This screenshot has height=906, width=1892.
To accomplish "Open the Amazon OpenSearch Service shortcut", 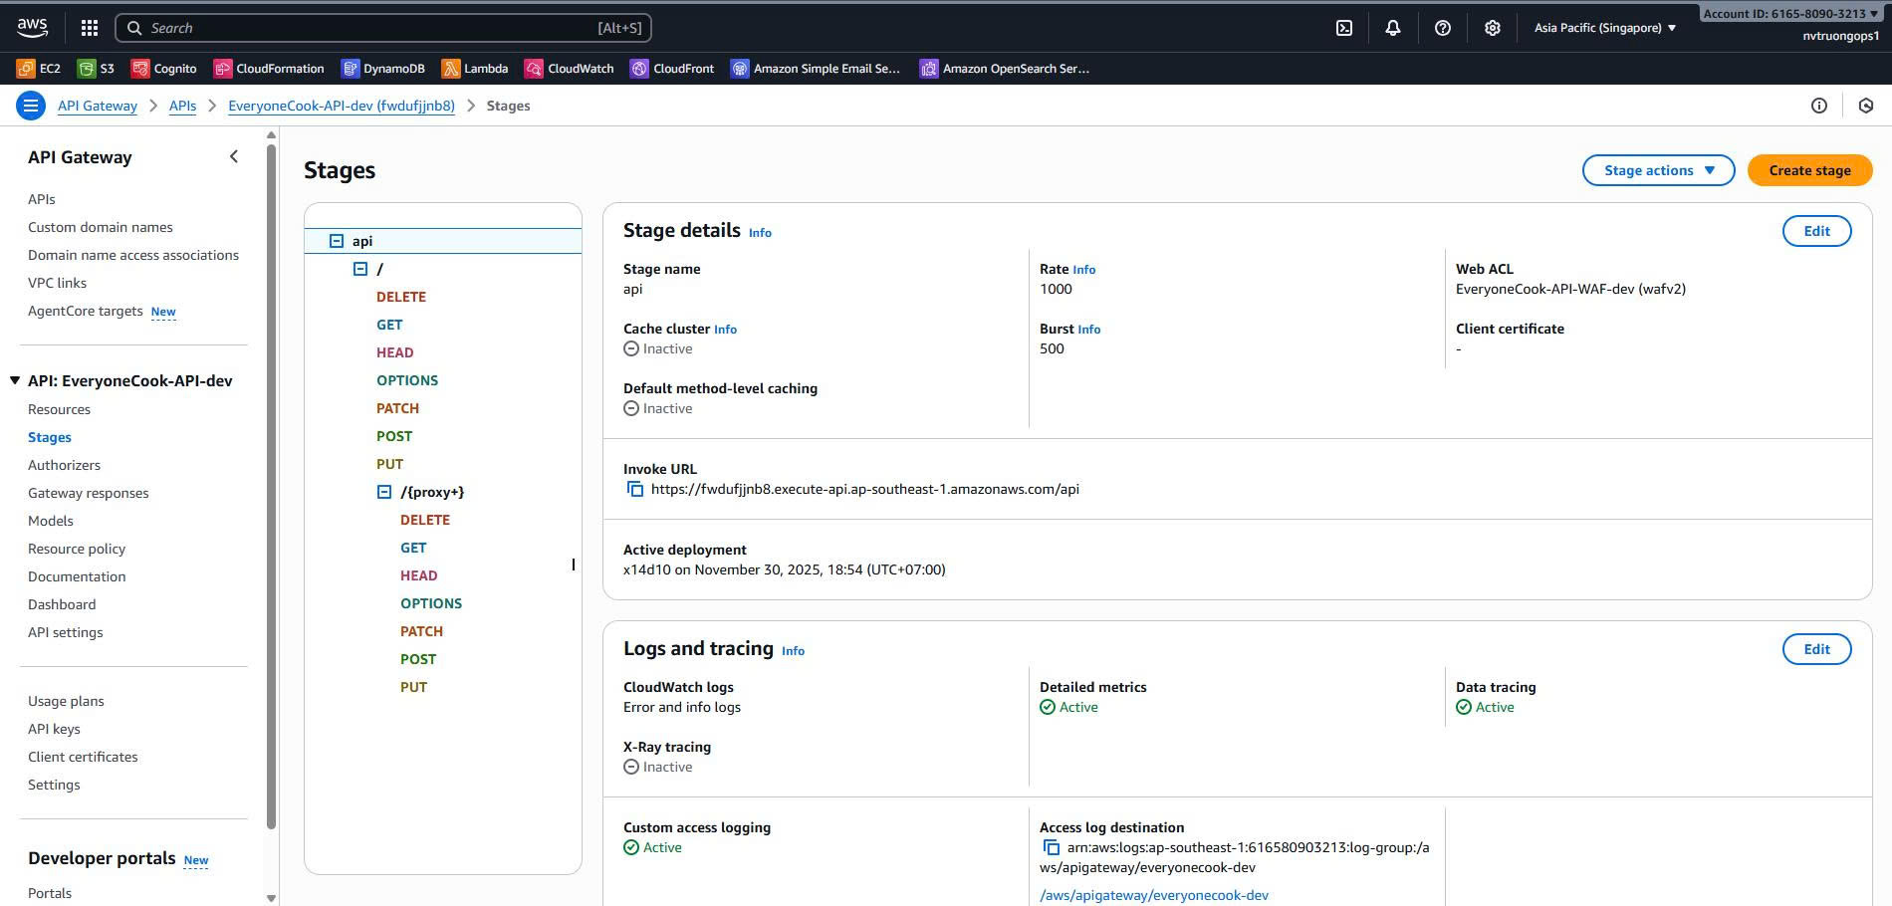I will coord(1005,69).
